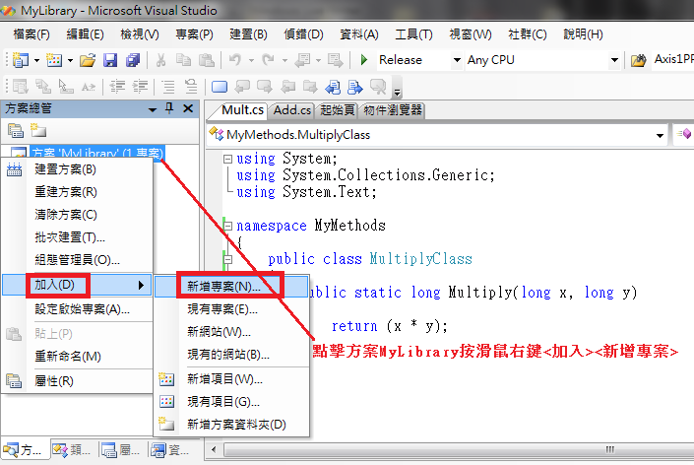
Task: Choose 重新命名(M) from context menu
Action: point(78,356)
